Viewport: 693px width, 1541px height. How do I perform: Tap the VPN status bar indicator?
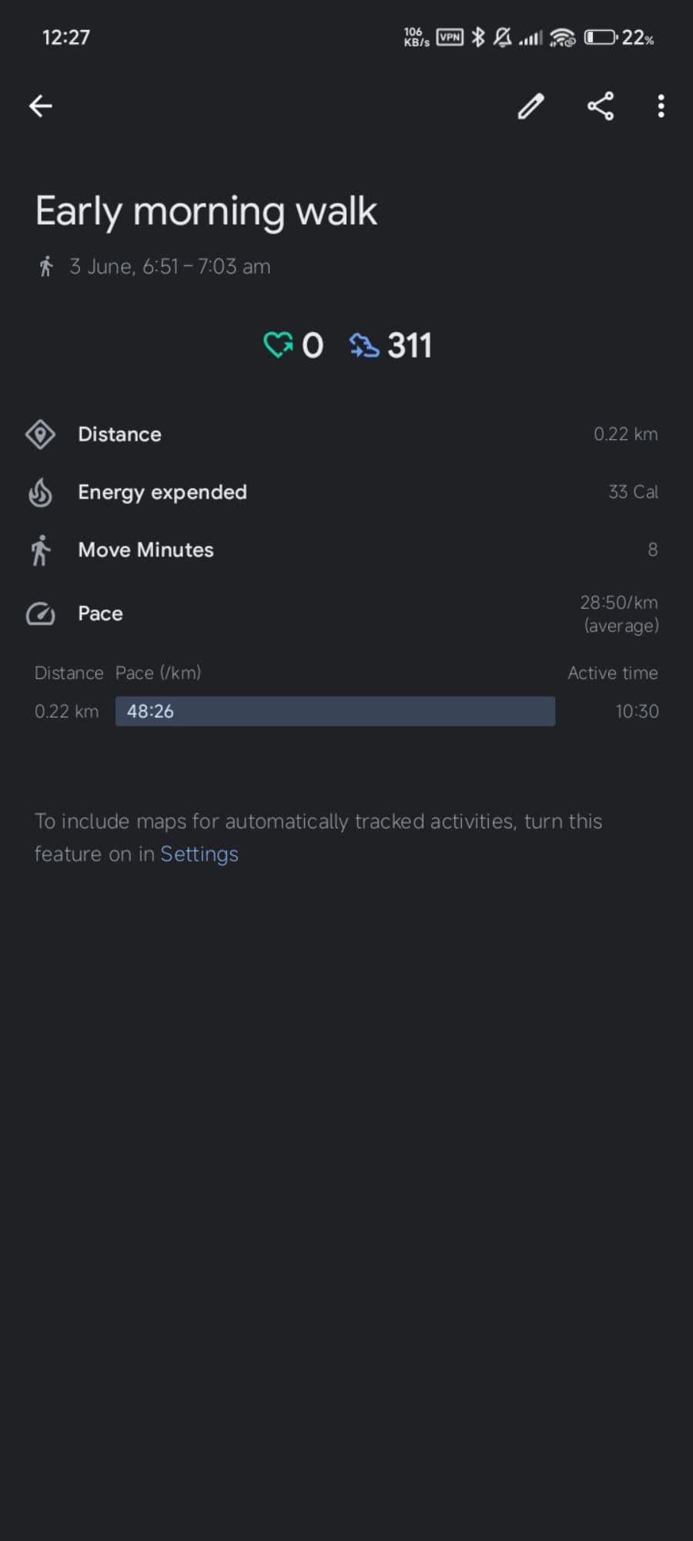coord(450,37)
